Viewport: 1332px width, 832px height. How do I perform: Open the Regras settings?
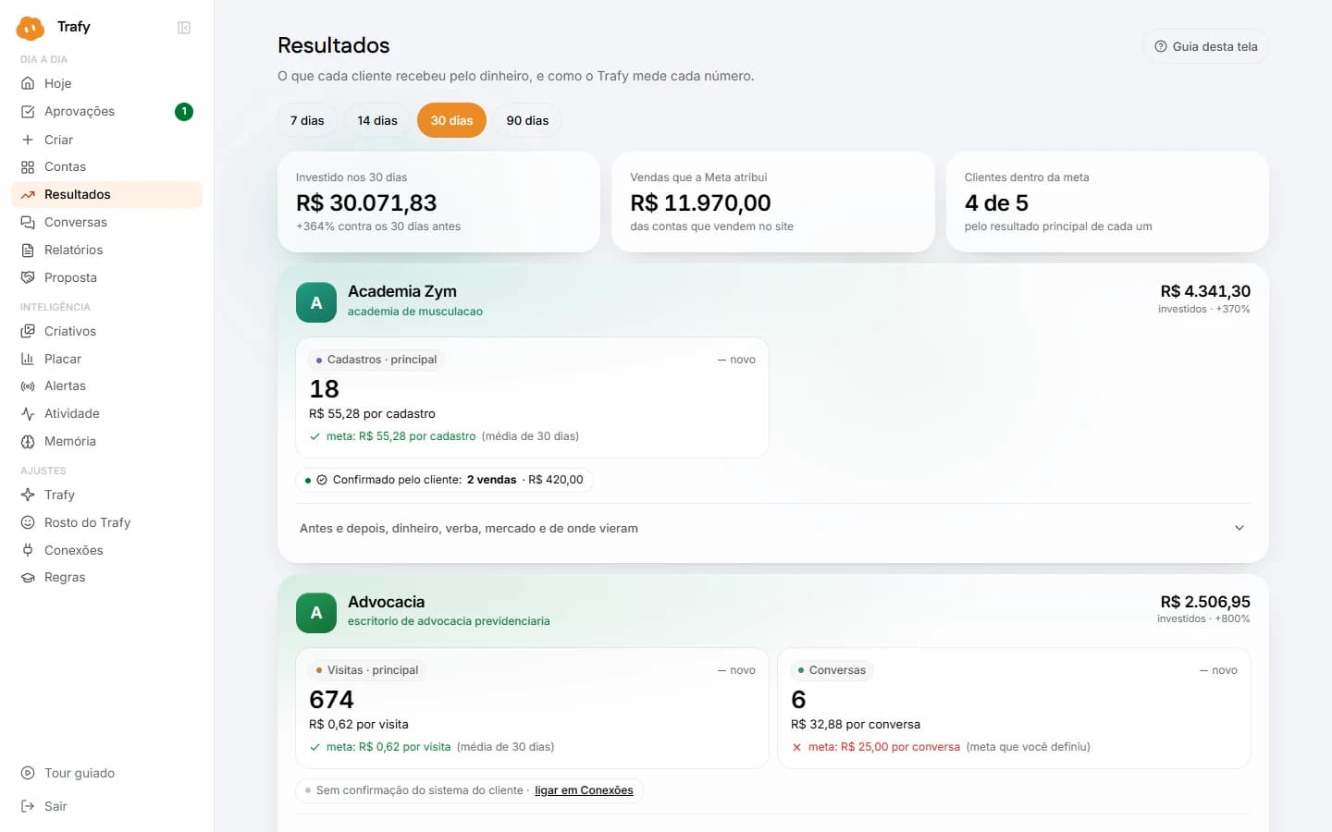pyautogui.click(x=106, y=577)
